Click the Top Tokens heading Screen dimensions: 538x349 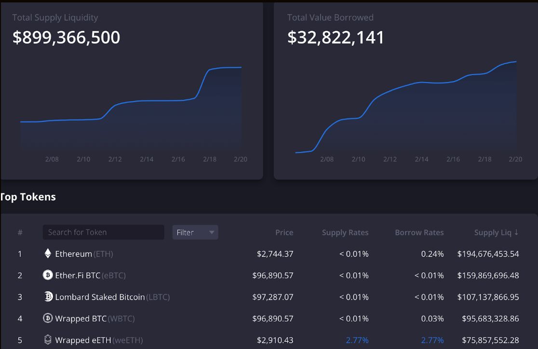[28, 197]
